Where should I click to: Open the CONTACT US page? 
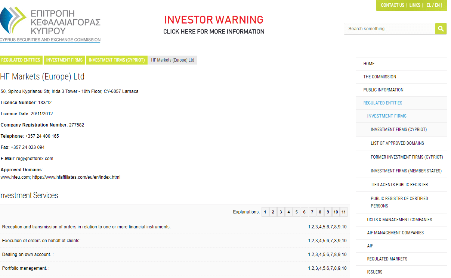pyautogui.click(x=392, y=5)
